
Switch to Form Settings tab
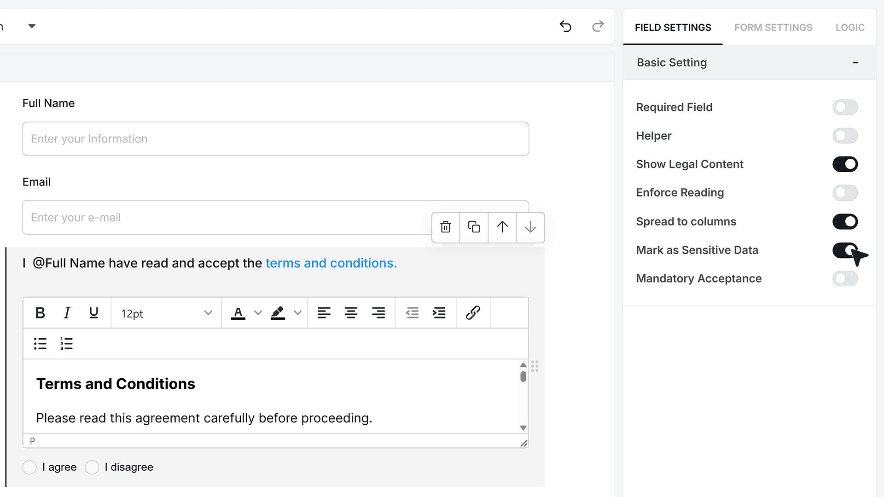click(x=773, y=28)
